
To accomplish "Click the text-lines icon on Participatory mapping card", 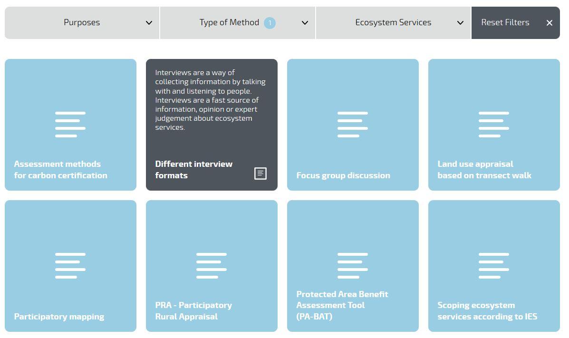I will 70,266.
